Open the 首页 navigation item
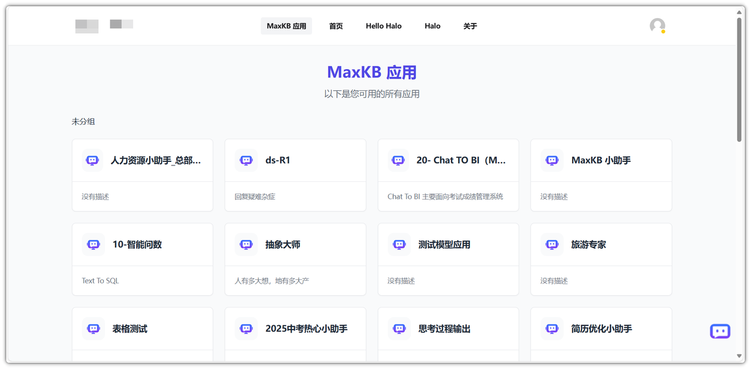Image resolution: width=751 pixels, height=369 pixels. tap(336, 26)
